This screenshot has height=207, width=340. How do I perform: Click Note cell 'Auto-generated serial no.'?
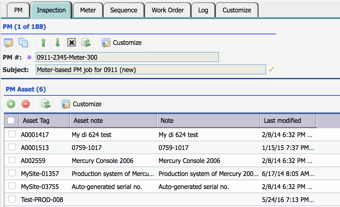[194, 187]
